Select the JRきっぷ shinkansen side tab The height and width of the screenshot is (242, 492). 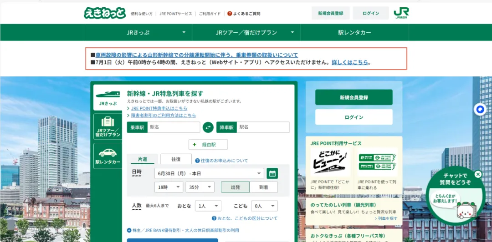pyautogui.click(x=108, y=98)
